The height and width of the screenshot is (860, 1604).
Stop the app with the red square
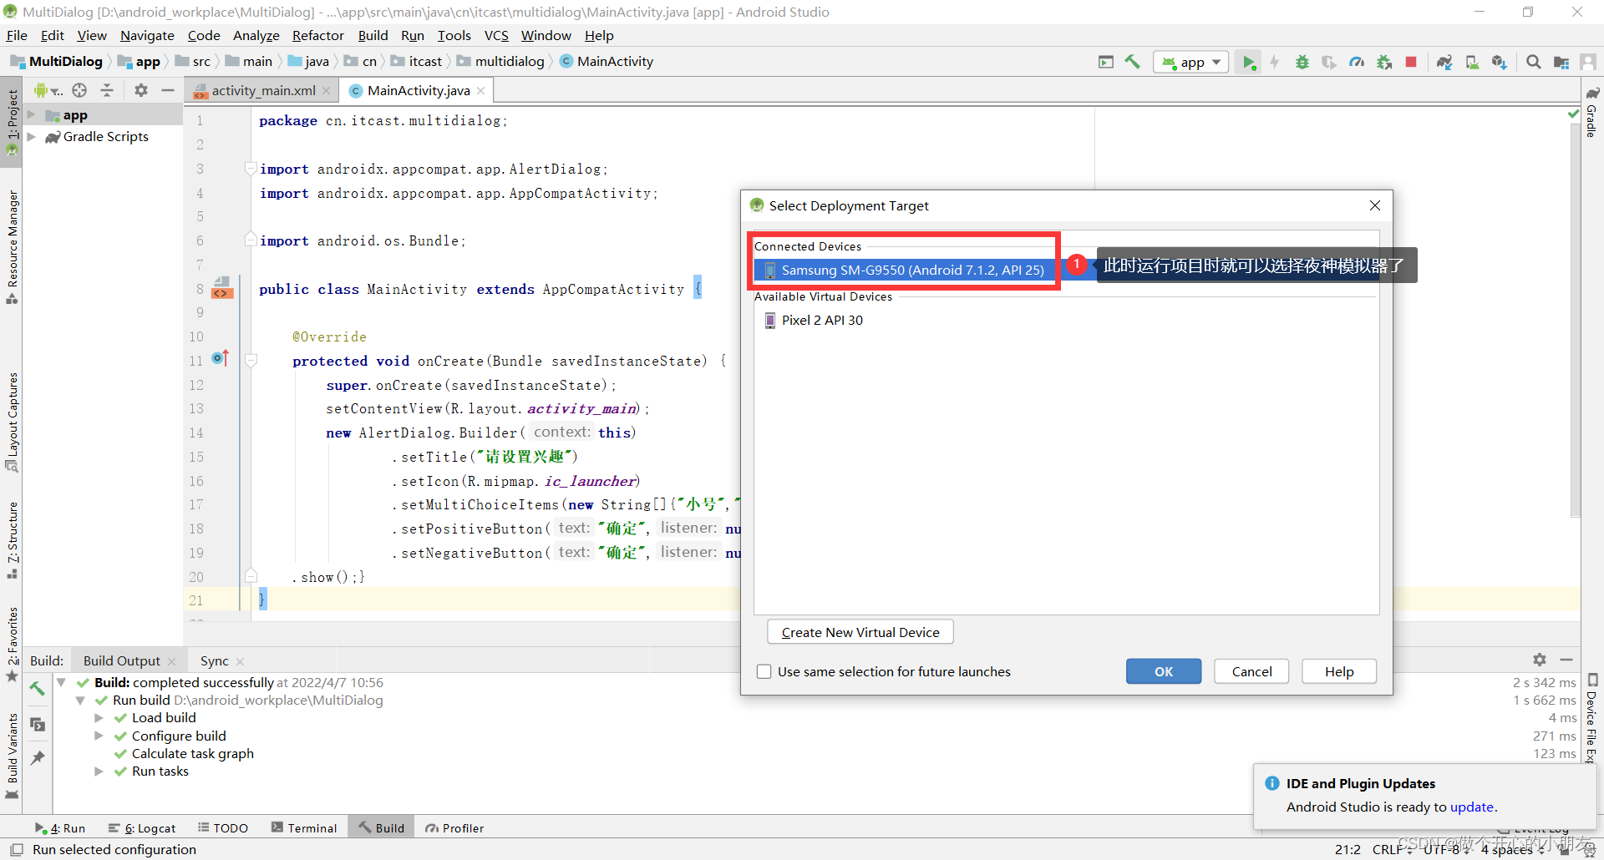[x=1411, y=62]
